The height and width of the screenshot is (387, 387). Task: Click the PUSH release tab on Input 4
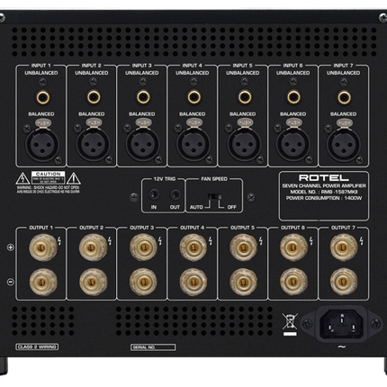coord(193,122)
